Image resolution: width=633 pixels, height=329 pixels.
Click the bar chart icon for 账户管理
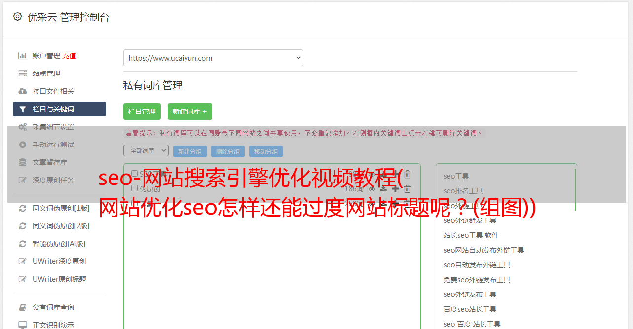(x=23, y=56)
